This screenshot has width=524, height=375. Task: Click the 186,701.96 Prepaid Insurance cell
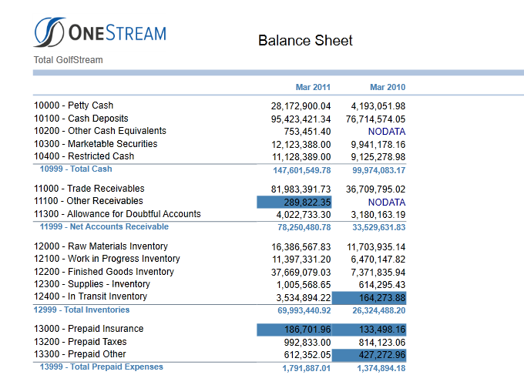[x=294, y=330]
